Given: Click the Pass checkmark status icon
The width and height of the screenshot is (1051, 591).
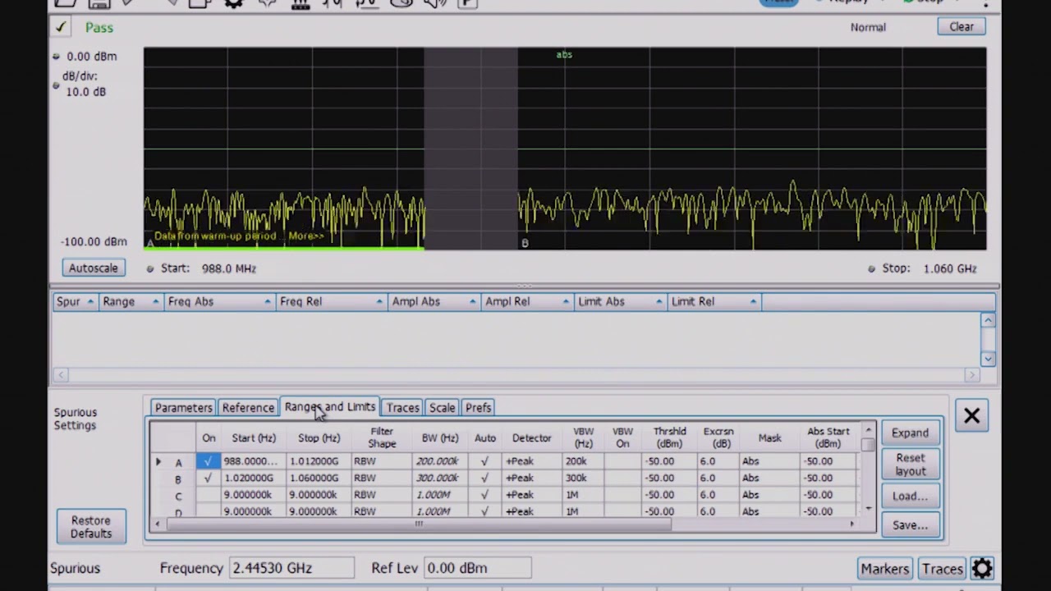Looking at the screenshot, I should tap(61, 27).
